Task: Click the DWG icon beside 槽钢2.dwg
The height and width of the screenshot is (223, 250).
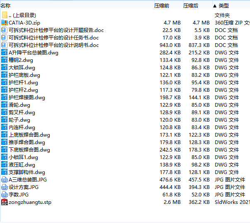Action: coord(4,60)
